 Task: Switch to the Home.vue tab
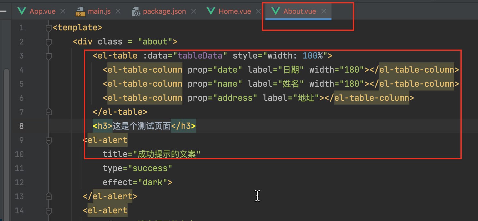click(235, 11)
